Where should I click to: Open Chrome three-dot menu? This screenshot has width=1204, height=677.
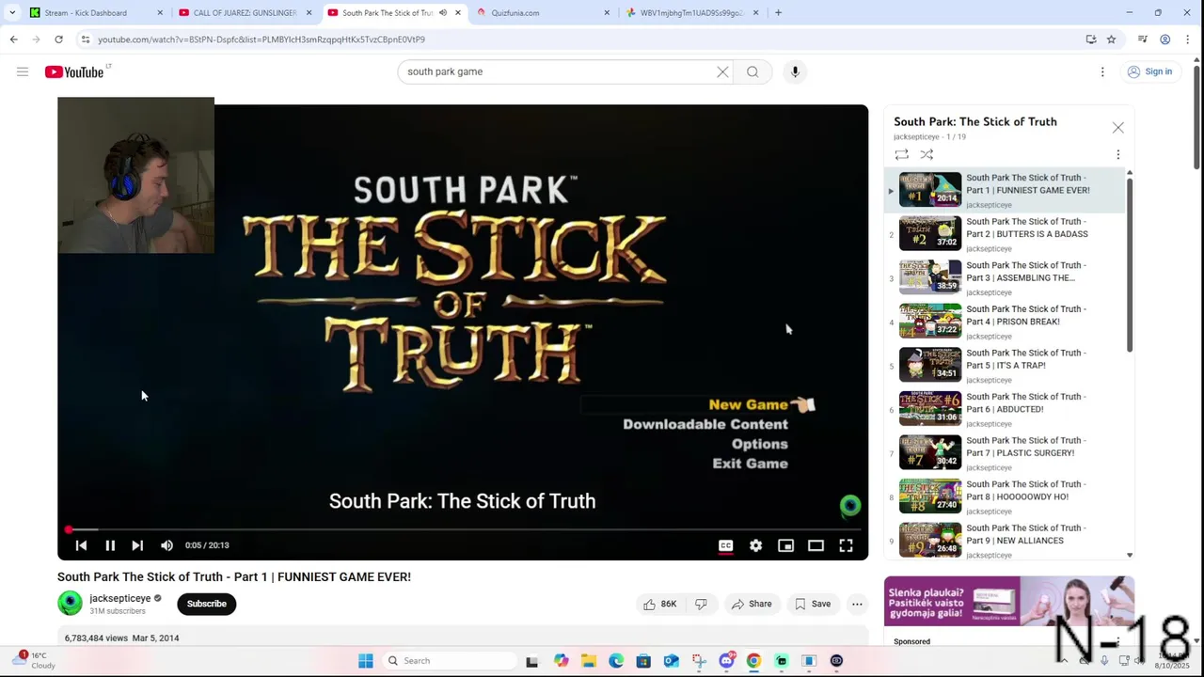coord(1188,39)
